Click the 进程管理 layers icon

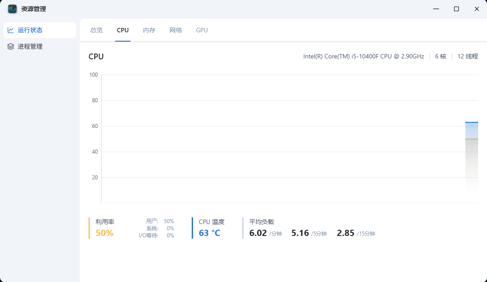11,46
